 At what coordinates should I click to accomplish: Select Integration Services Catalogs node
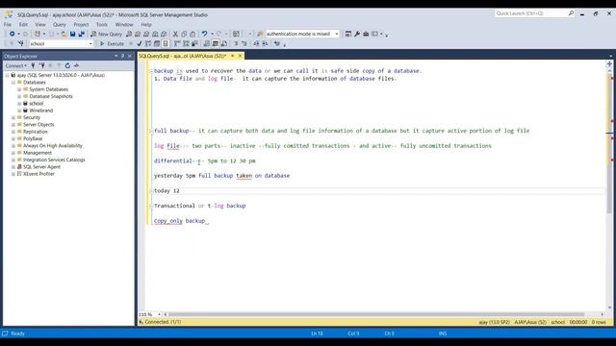[x=54, y=160]
